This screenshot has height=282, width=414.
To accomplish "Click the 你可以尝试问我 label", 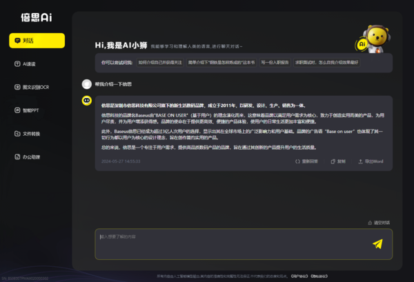I will [x=117, y=63].
